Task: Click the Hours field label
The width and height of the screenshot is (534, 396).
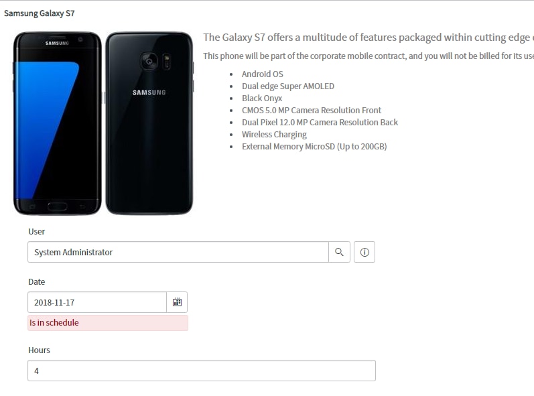Action: point(39,350)
